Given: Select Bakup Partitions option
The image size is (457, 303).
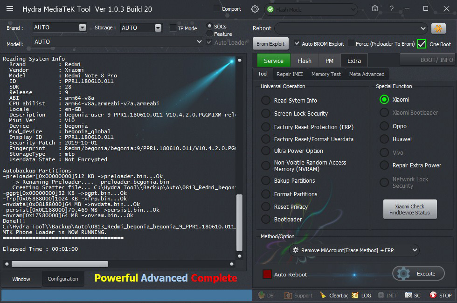Looking at the screenshot, I should [x=265, y=181].
